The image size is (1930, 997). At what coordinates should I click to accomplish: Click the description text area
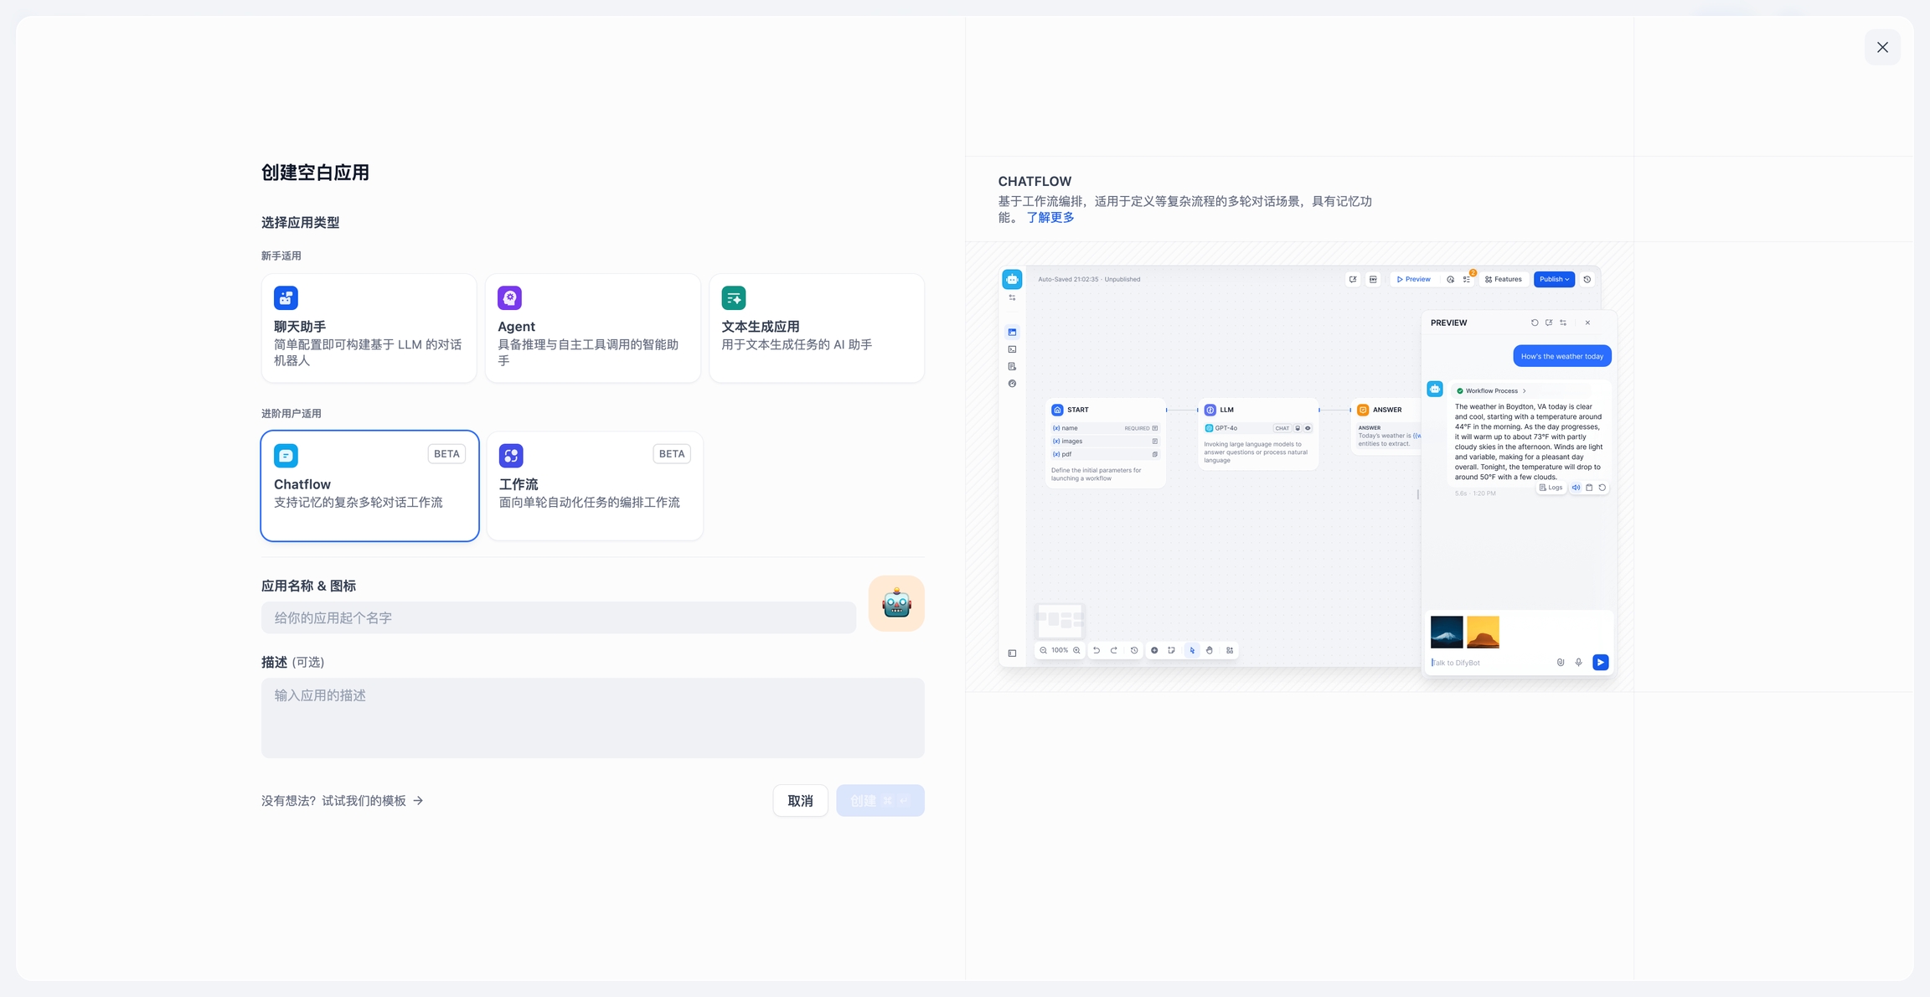pos(592,718)
